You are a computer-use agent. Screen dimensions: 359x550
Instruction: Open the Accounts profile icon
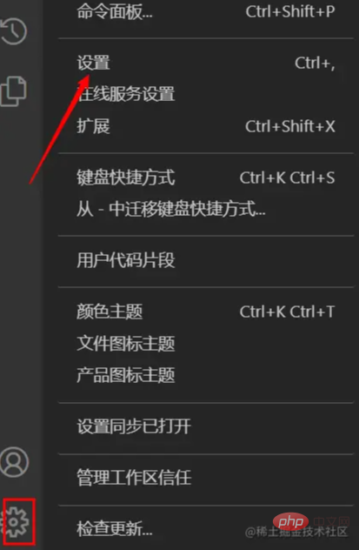(x=14, y=461)
